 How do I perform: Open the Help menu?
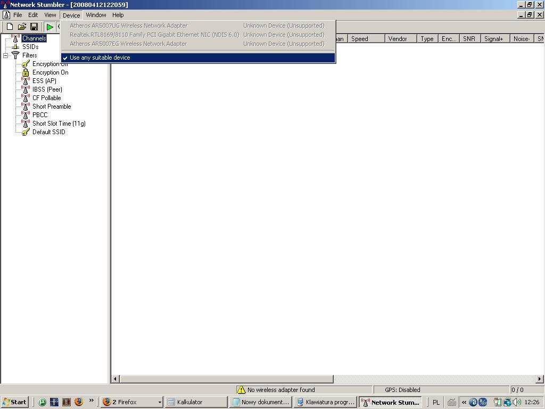[118, 15]
